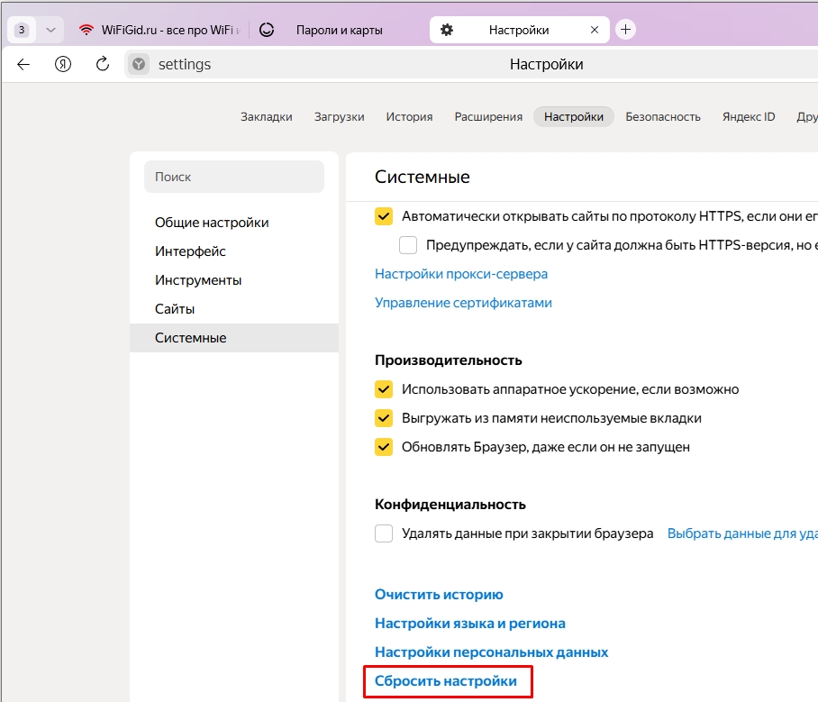Reload the page with refresh icon
The height and width of the screenshot is (702, 818).
click(x=103, y=64)
